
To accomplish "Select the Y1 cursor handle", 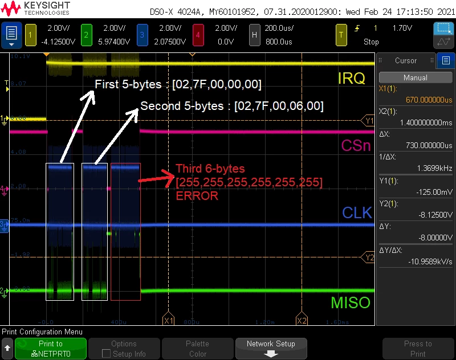I will tap(368, 120).
